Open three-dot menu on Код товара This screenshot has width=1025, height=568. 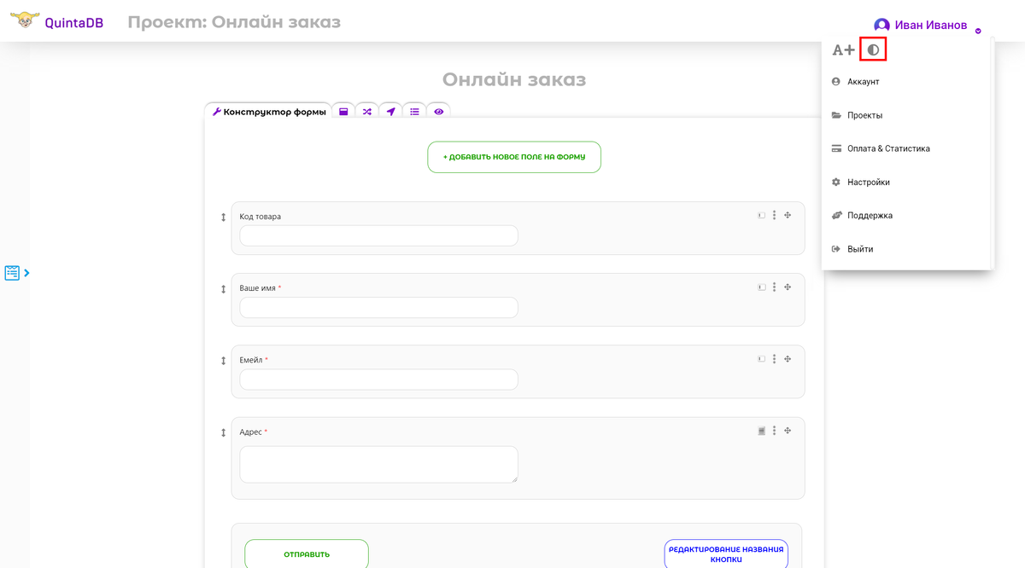[x=774, y=216]
